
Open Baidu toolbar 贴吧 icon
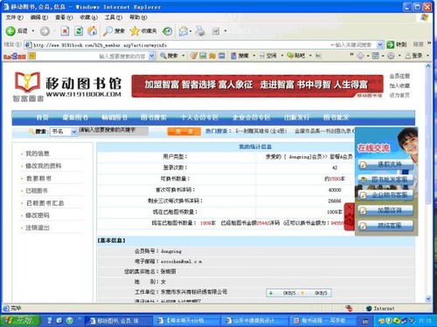click(x=296, y=56)
